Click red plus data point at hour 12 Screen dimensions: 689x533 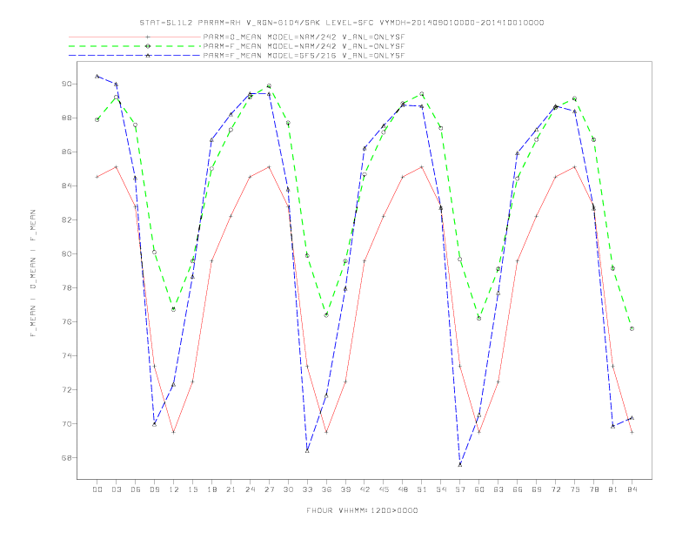[174, 432]
